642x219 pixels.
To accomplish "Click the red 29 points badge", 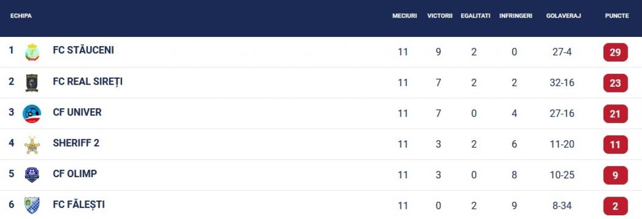I will pyautogui.click(x=615, y=52).
